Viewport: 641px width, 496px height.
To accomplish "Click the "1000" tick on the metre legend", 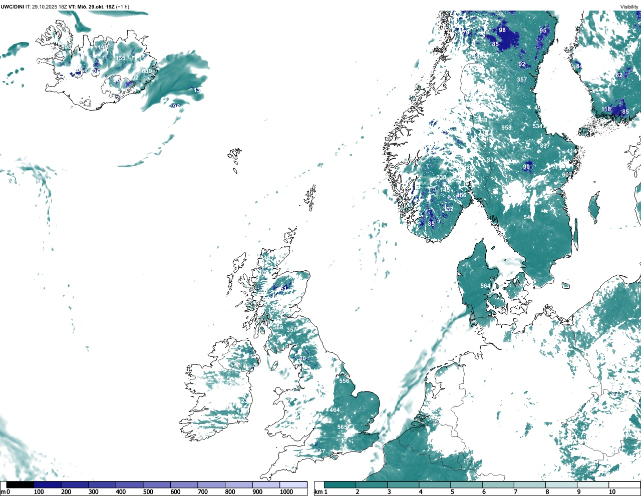I will [286, 492].
